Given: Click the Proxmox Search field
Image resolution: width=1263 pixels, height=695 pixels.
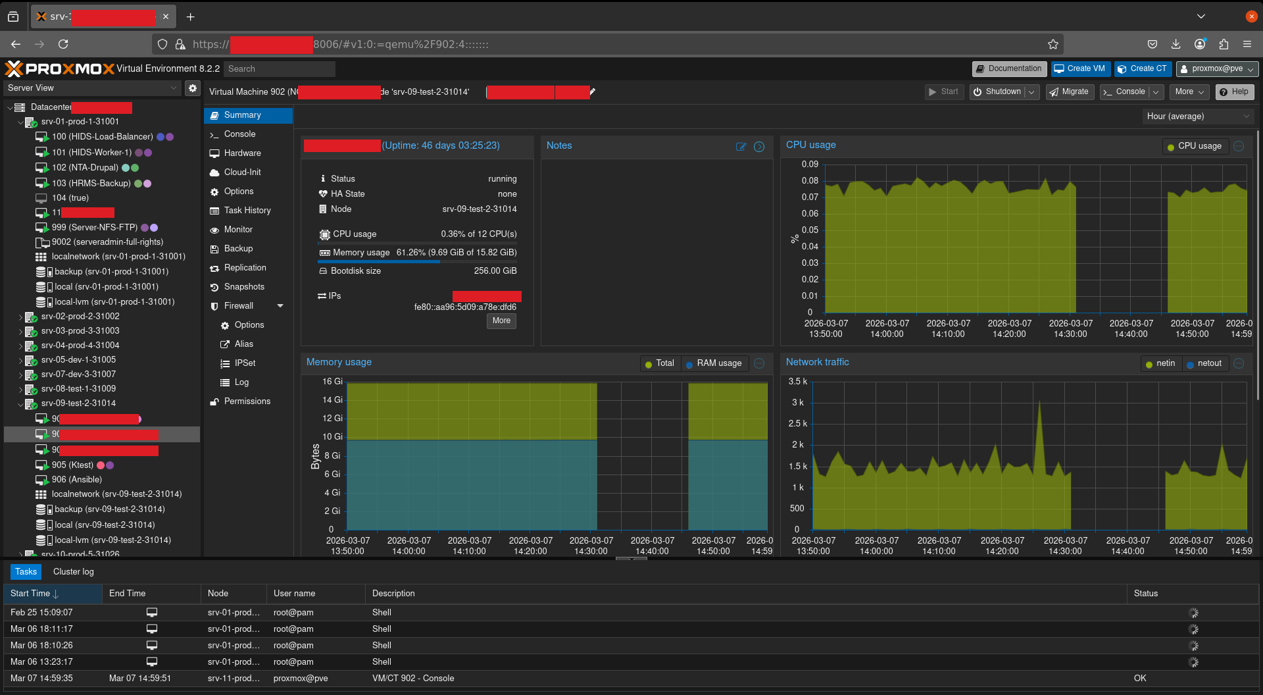Looking at the screenshot, I should [280, 69].
